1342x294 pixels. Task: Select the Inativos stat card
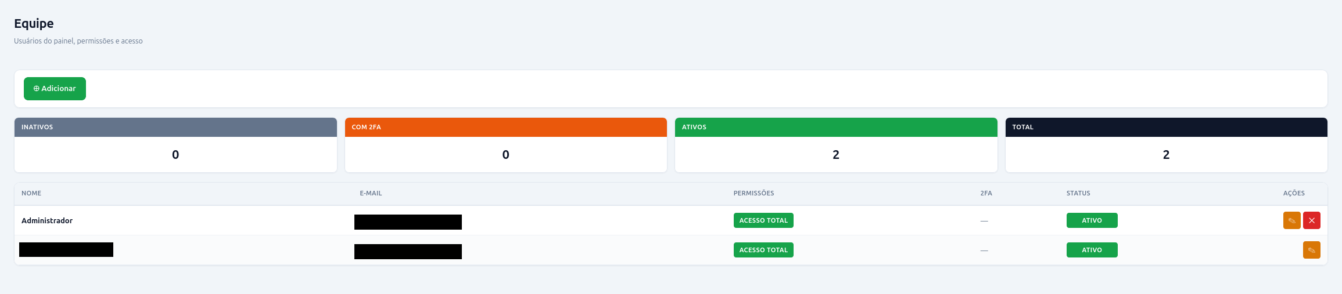[175, 145]
